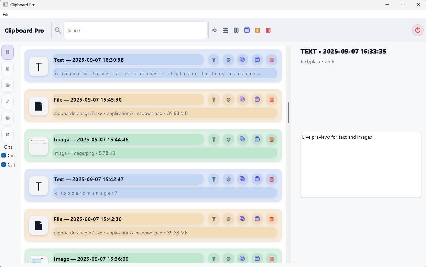Delete the File 15:42:30 entry
The height and width of the screenshot is (267, 426).
(272, 219)
